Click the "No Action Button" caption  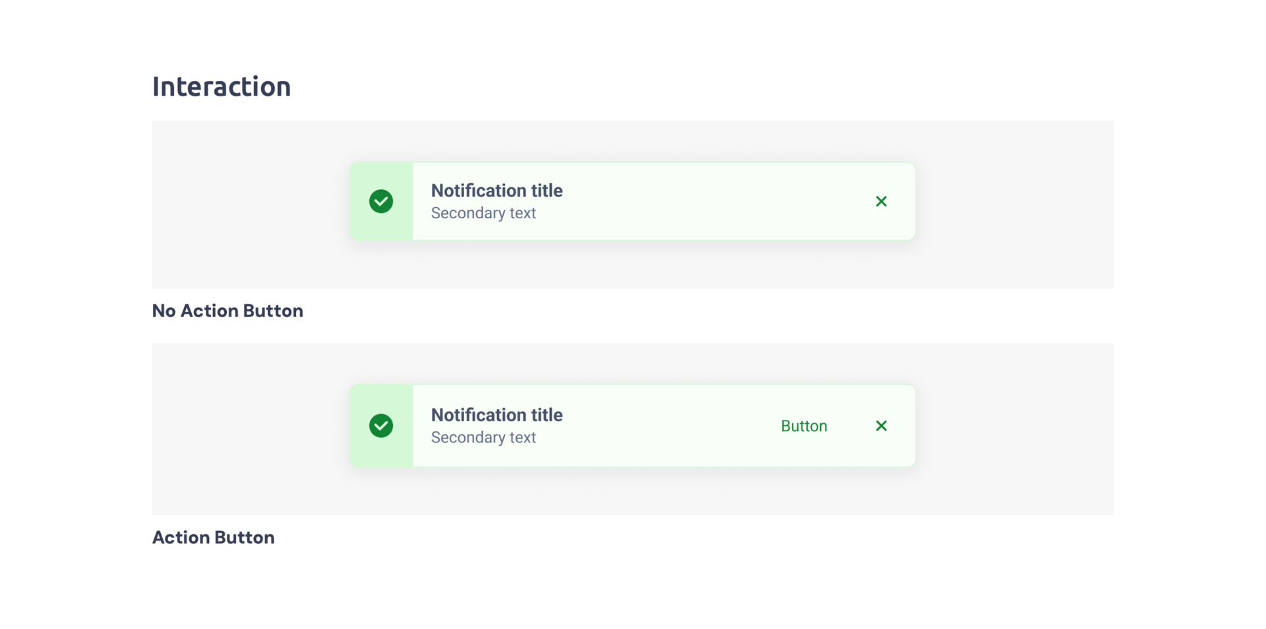(227, 311)
